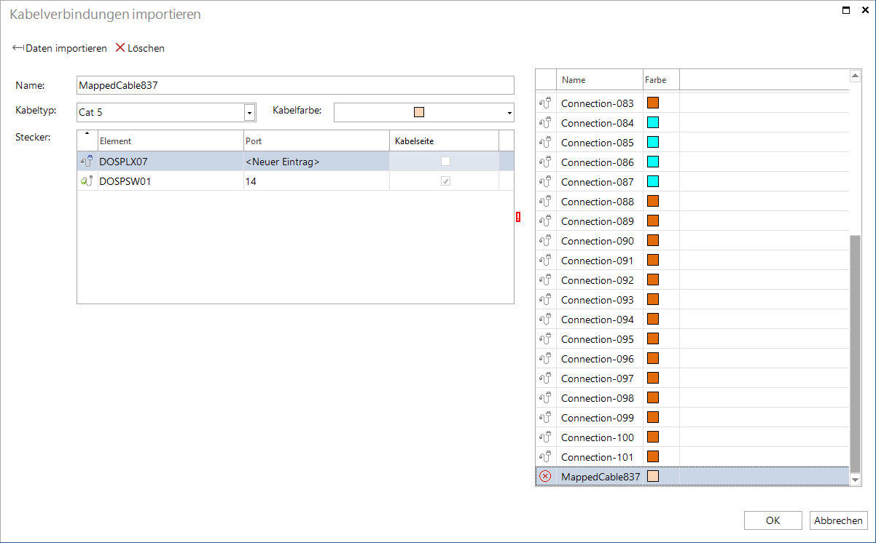Click the red X icon of Löschen

click(120, 48)
